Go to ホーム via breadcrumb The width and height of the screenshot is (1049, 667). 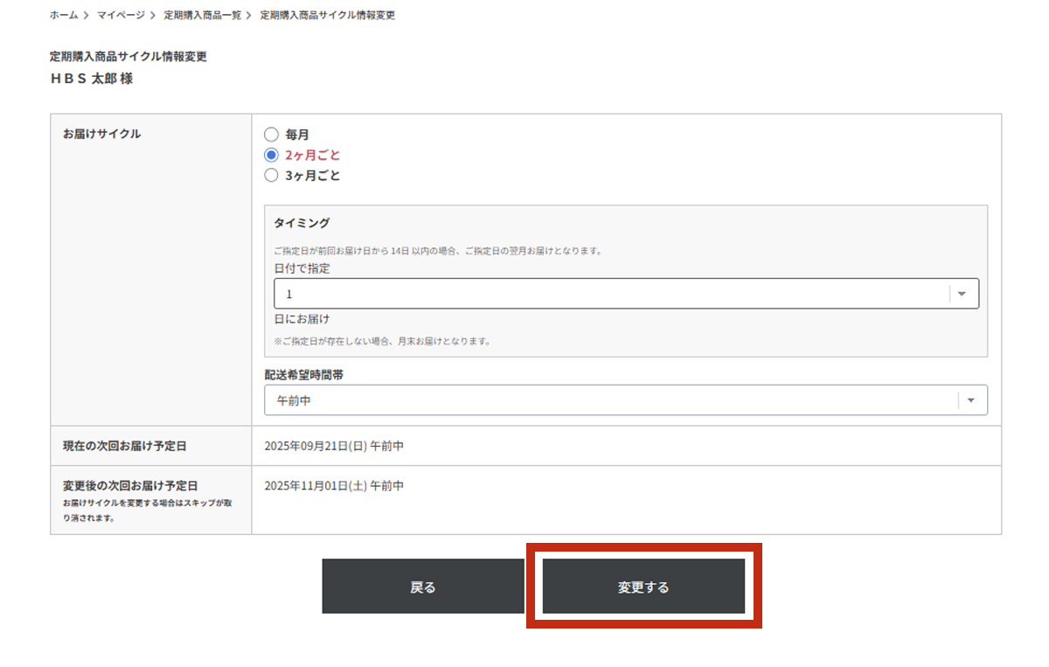(64, 16)
